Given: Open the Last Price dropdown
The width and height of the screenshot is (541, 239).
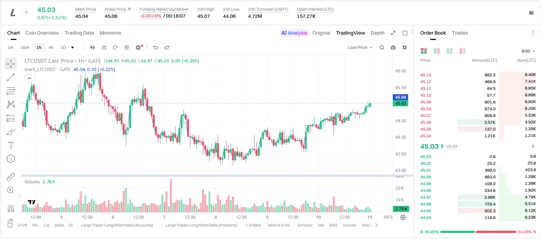Looking at the screenshot, I should [x=360, y=47].
